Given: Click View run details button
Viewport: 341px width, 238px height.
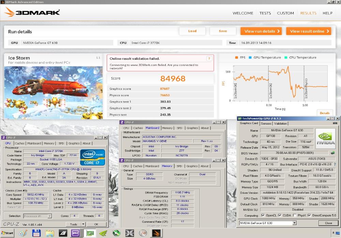Looking at the screenshot, I should pyautogui.click(x=261, y=31).
